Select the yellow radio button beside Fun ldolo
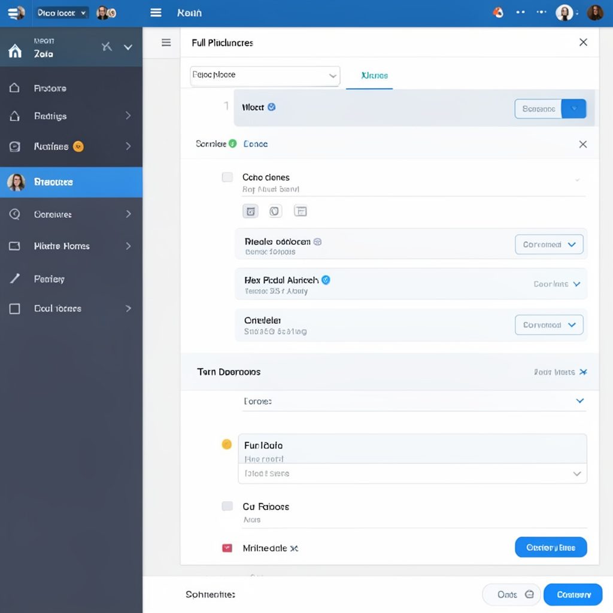Screen dimensions: 613x613 (227, 444)
